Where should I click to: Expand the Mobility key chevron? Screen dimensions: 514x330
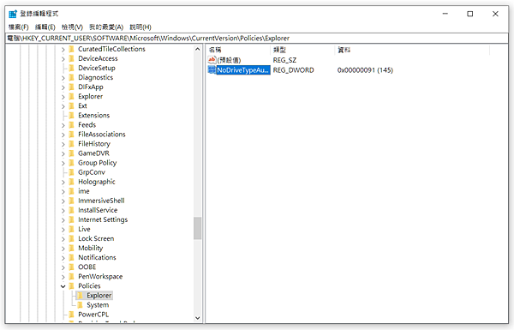coord(63,249)
